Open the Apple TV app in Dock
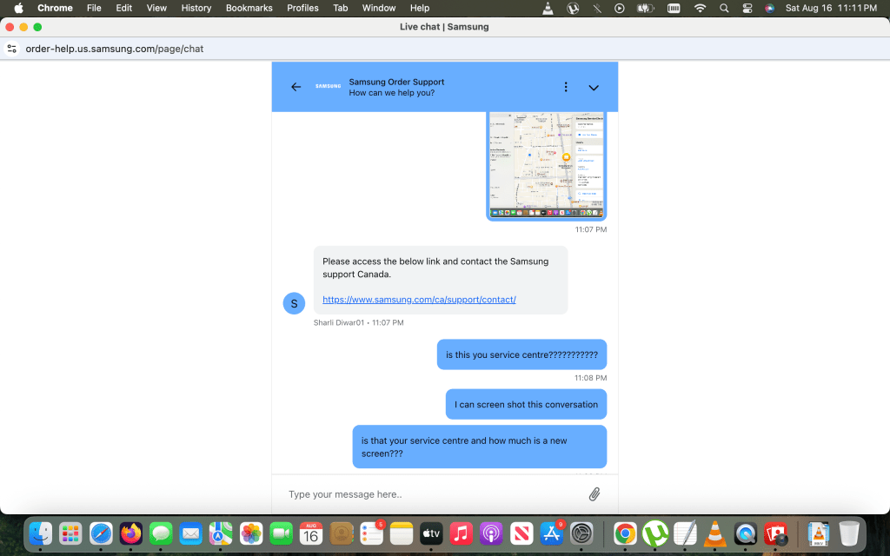Viewport: 890px width, 556px height. pos(432,533)
